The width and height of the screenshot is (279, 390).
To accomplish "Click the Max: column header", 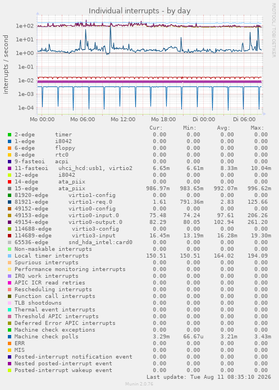I will click(x=257, y=128).
